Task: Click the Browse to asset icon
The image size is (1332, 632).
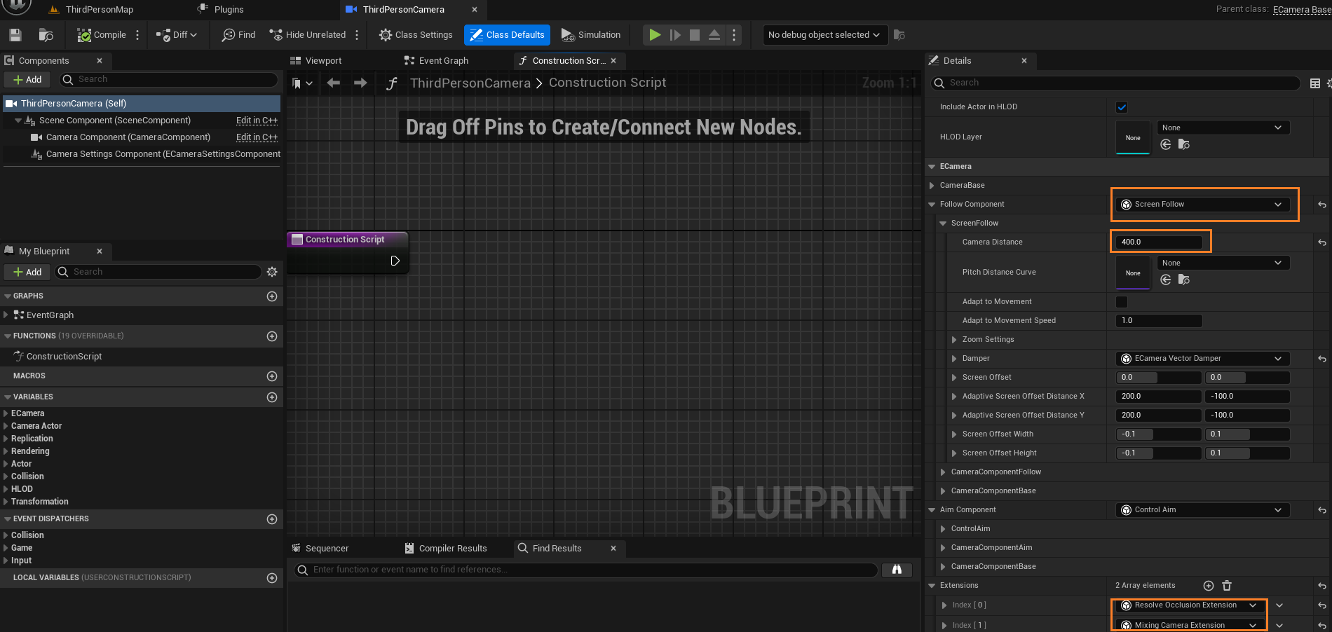Action: pyautogui.click(x=46, y=35)
